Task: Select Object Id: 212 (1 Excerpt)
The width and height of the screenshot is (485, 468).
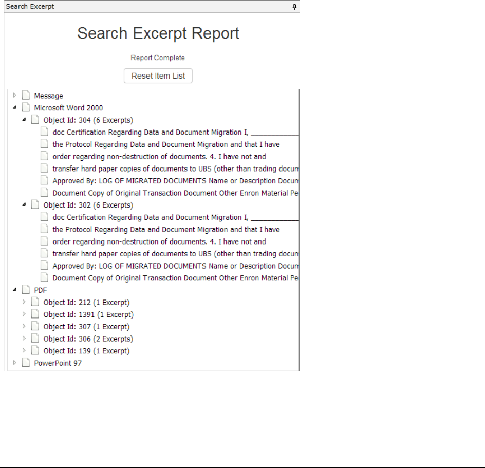Action: pyautogui.click(x=86, y=303)
